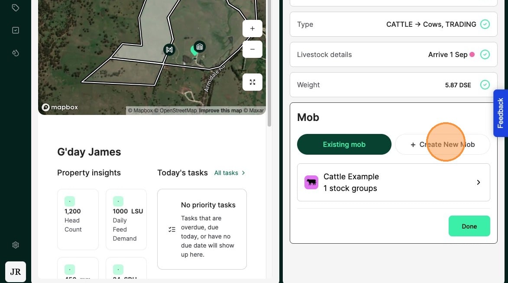Click the Mob section heading
The height and width of the screenshot is (283, 508).
[308, 117]
